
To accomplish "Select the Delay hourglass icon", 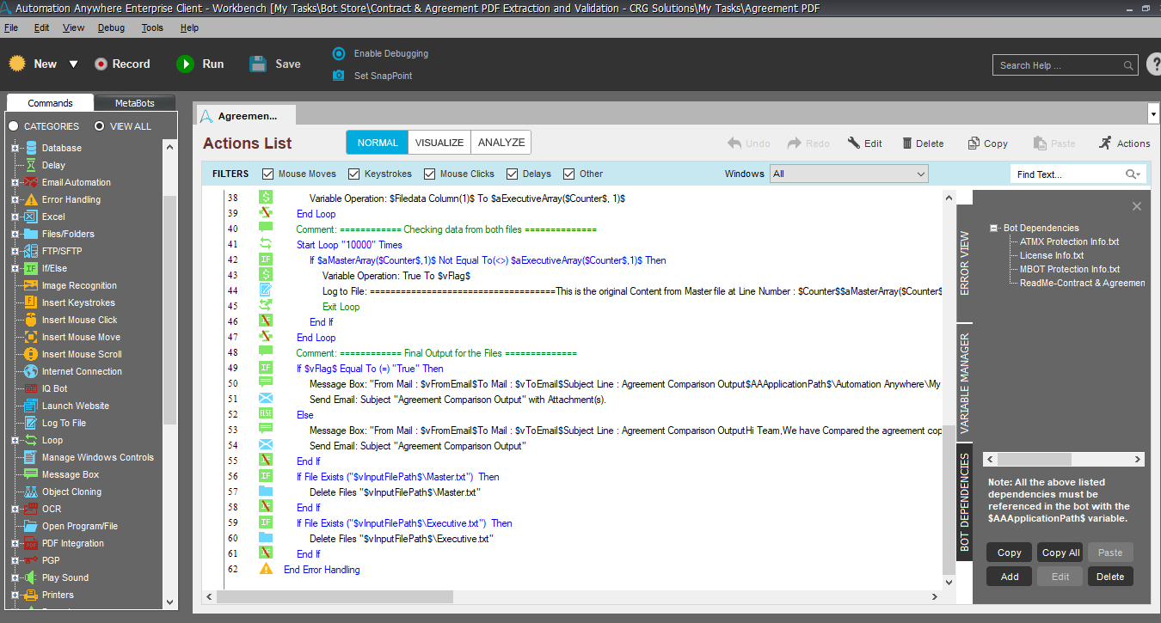I will pos(31,165).
